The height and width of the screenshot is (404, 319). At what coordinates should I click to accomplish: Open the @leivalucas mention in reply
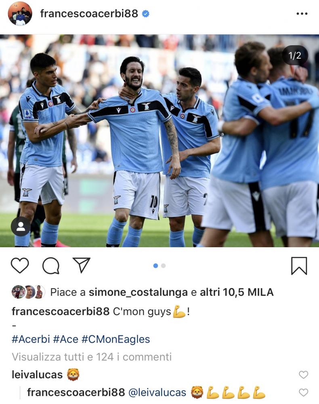157,392
